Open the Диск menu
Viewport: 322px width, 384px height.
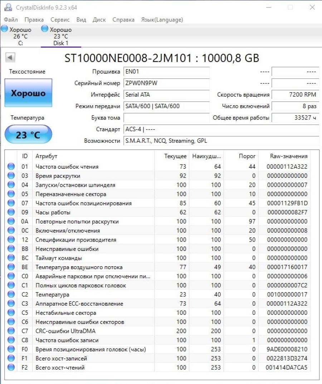(99, 20)
